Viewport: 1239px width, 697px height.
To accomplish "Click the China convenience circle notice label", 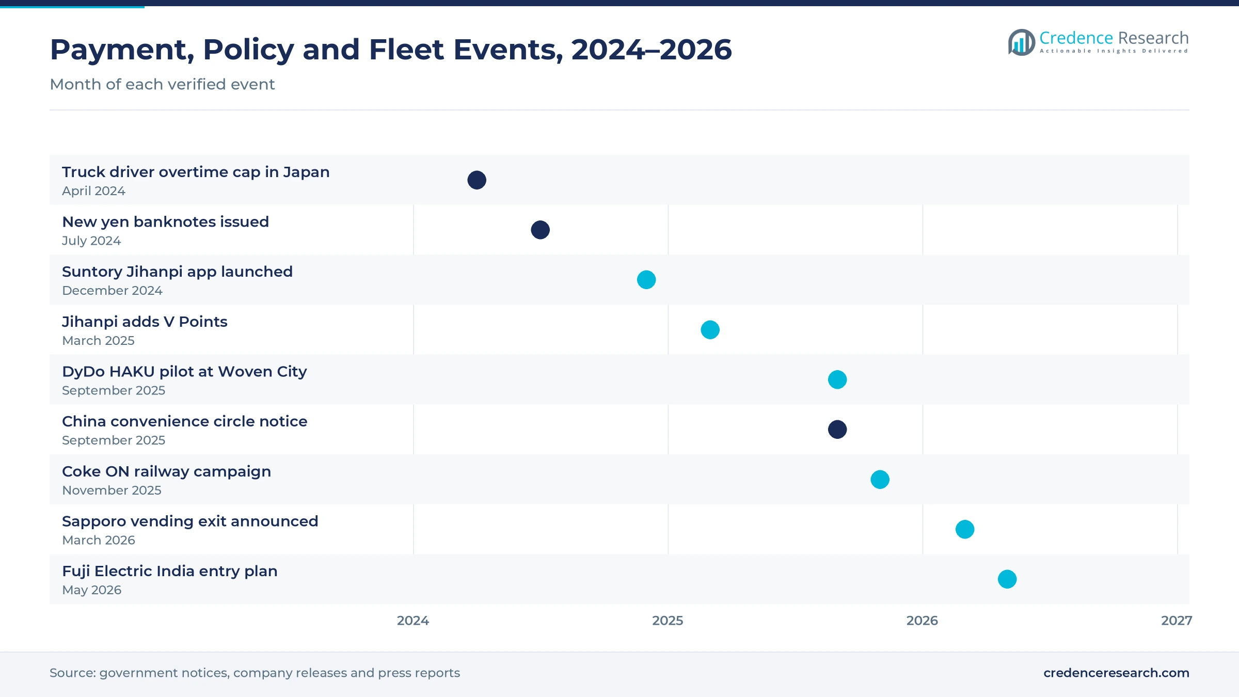I will [x=184, y=421].
